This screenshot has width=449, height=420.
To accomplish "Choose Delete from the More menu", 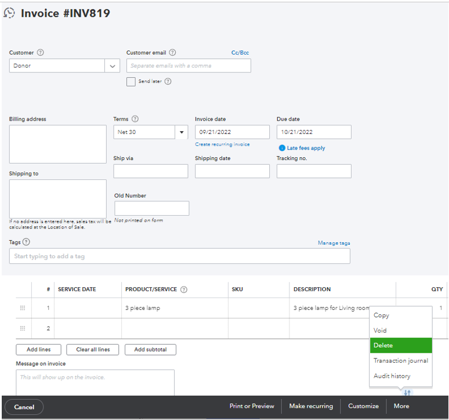I will (x=400, y=345).
